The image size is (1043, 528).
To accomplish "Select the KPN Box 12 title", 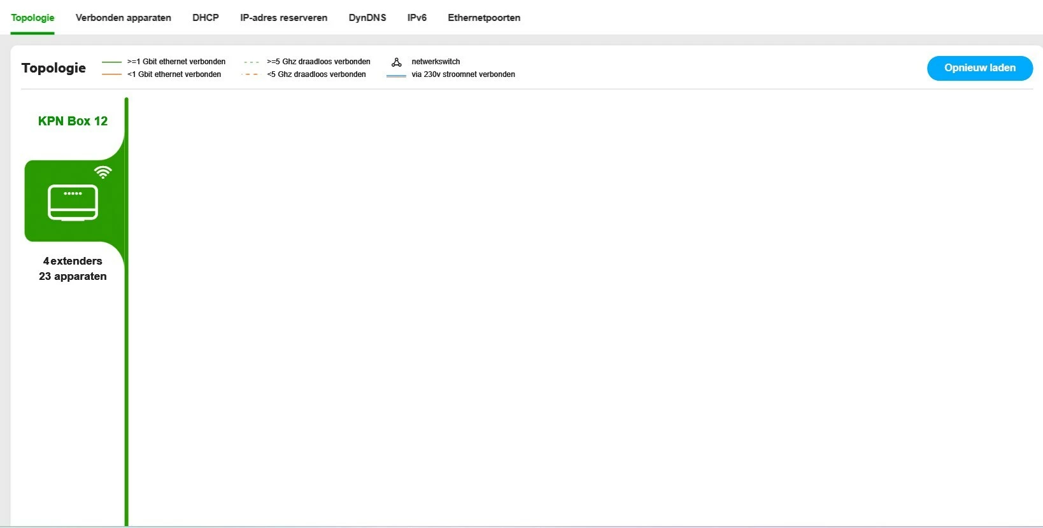I will tap(73, 121).
